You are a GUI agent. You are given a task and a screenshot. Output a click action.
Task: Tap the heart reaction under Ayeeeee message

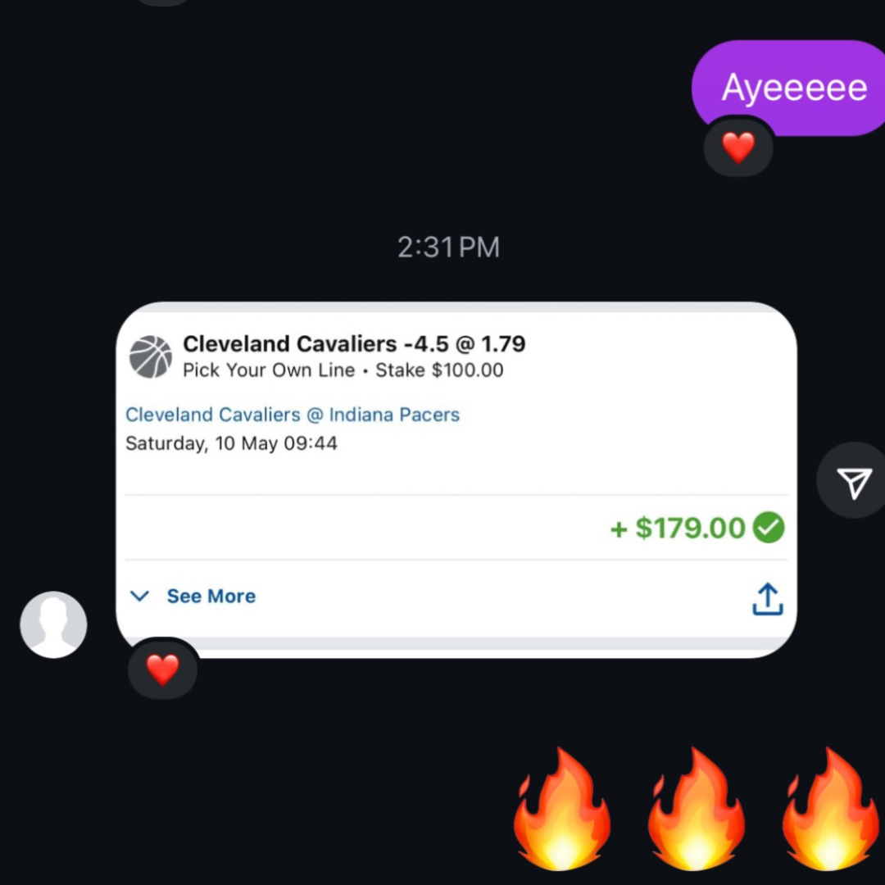click(738, 147)
